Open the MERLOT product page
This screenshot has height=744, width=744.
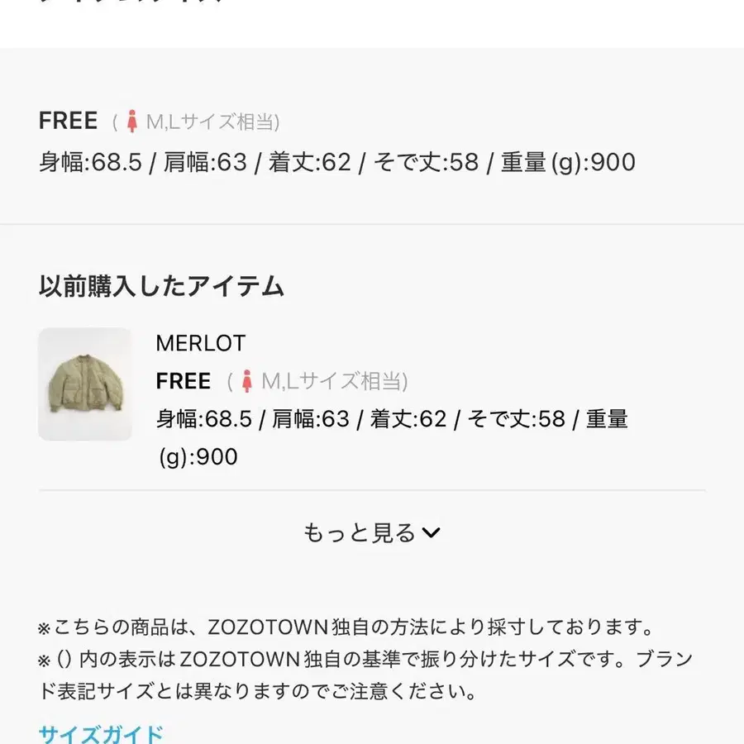pyautogui.click(x=200, y=343)
